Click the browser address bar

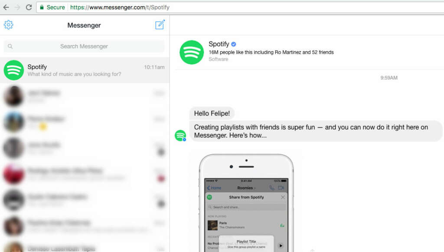[x=108, y=7]
